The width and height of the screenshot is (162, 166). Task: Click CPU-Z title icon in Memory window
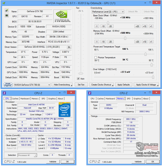[91, 93]
